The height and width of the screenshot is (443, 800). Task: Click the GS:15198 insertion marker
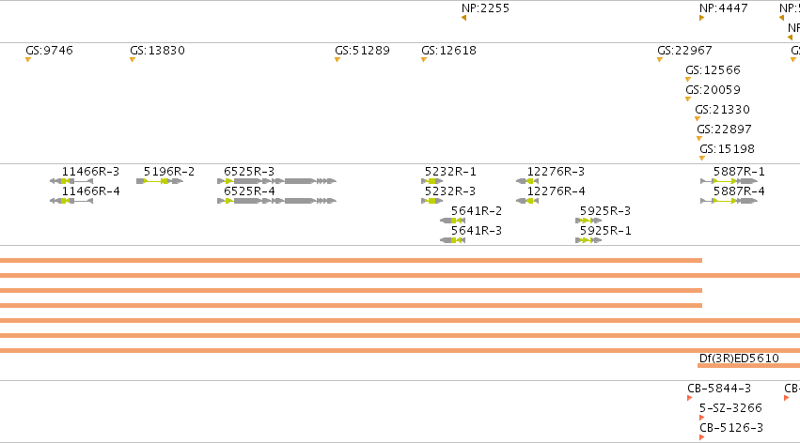[702, 159]
